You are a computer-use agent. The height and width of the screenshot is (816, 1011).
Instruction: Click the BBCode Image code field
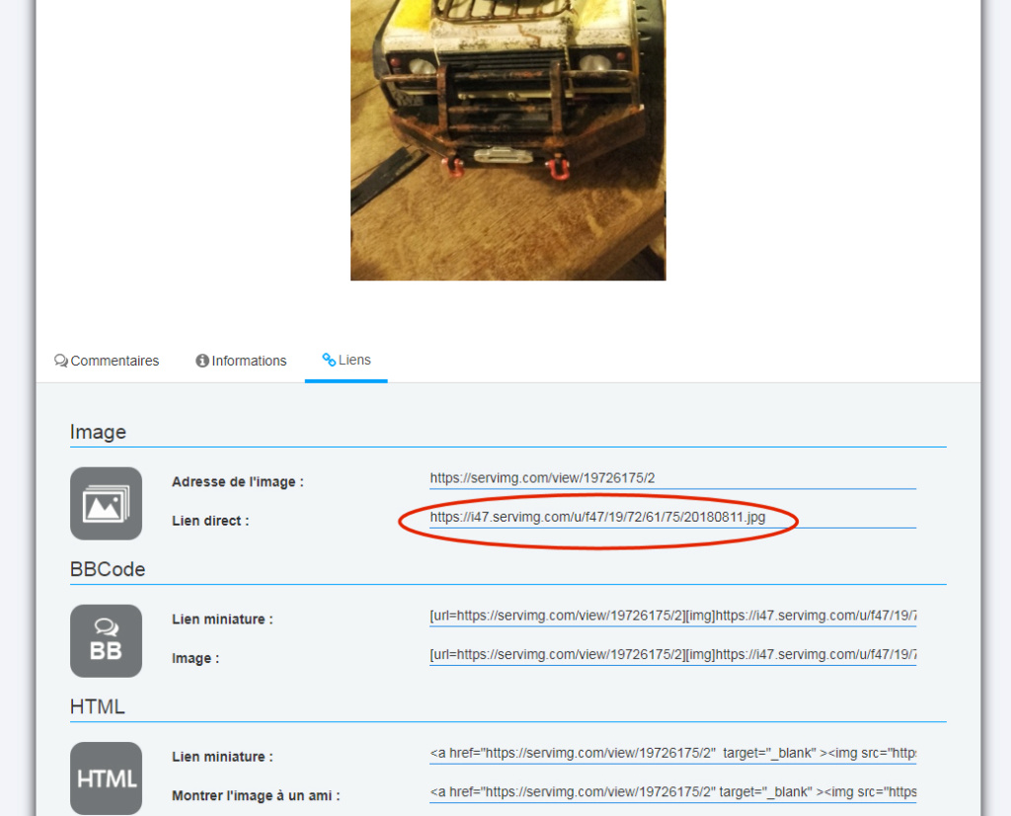click(x=671, y=654)
